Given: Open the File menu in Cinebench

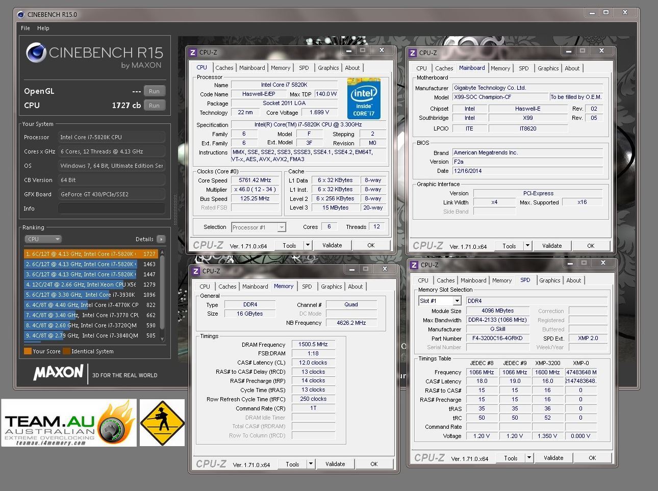Looking at the screenshot, I should click(26, 28).
